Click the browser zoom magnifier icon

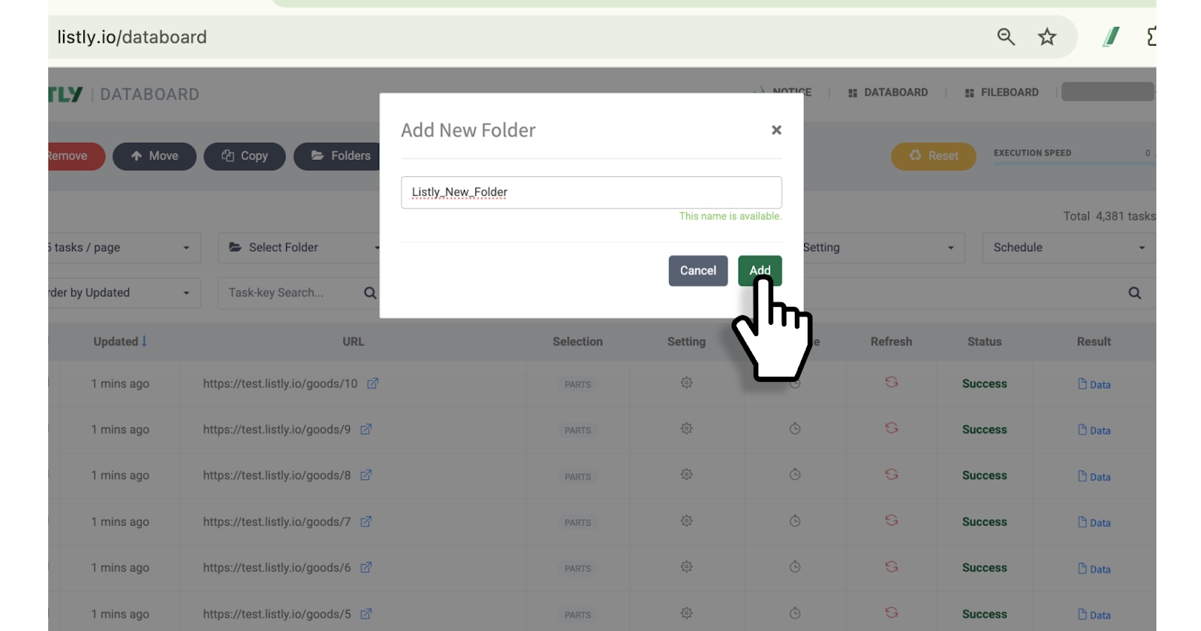point(1005,37)
